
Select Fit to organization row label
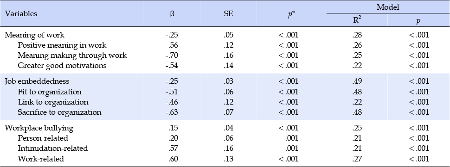pyautogui.click(x=50, y=92)
